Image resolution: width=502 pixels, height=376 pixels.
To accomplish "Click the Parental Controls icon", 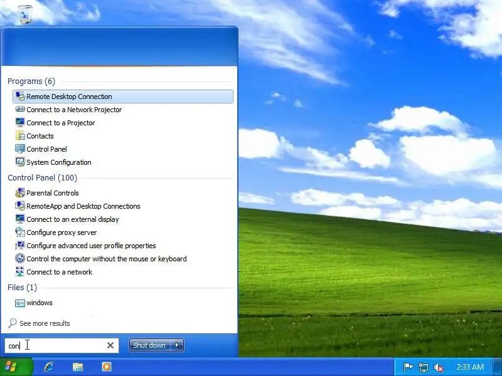I will (x=20, y=192).
